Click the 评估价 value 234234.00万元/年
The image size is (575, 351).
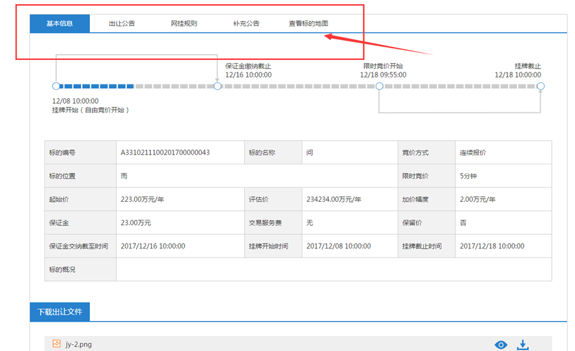coord(333,199)
